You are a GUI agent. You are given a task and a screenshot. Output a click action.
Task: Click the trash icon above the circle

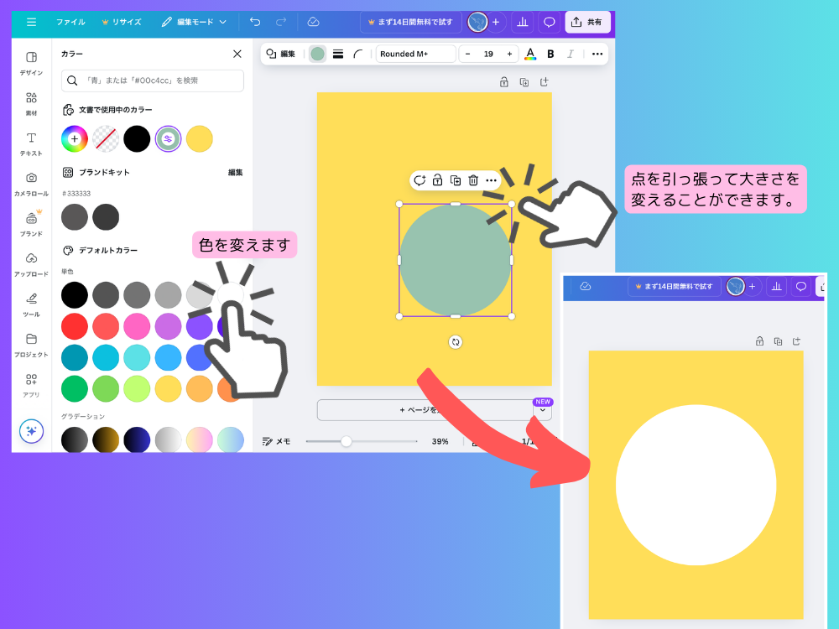(x=473, y=180)
